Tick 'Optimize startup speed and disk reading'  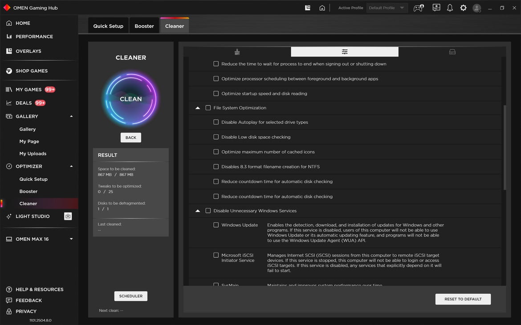[216, 93]
